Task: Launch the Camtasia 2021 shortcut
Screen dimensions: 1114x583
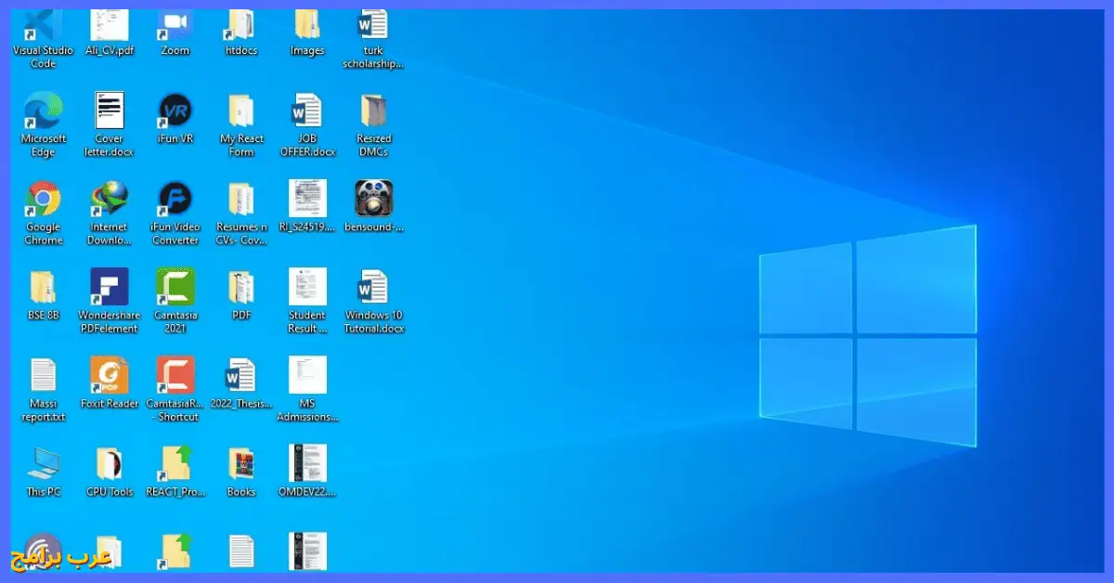Action: 175,301
